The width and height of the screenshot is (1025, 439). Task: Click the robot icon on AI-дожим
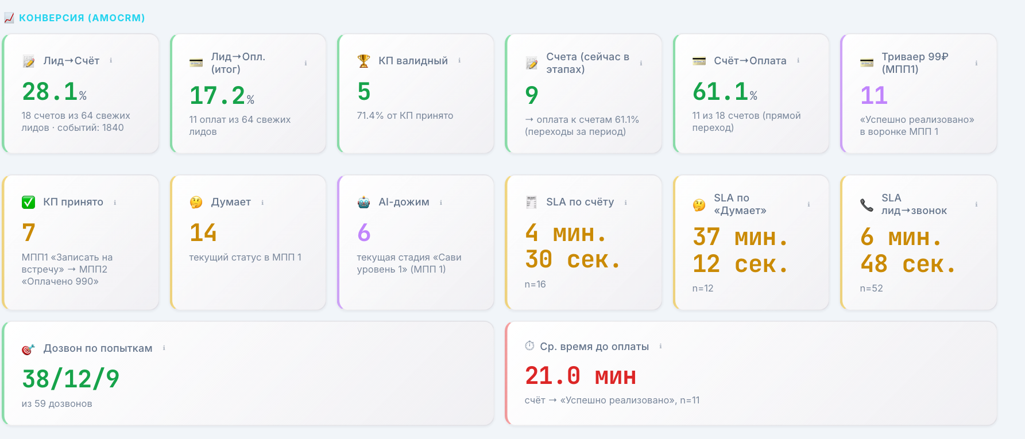click(x=363, y=202)
